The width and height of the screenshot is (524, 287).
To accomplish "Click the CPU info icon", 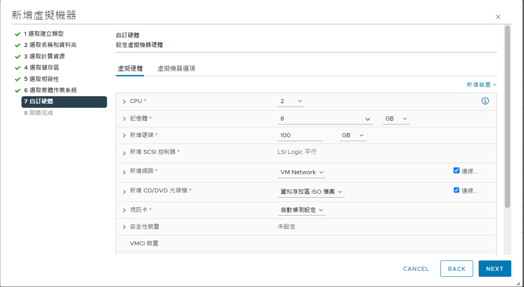I will click(485, 101).
